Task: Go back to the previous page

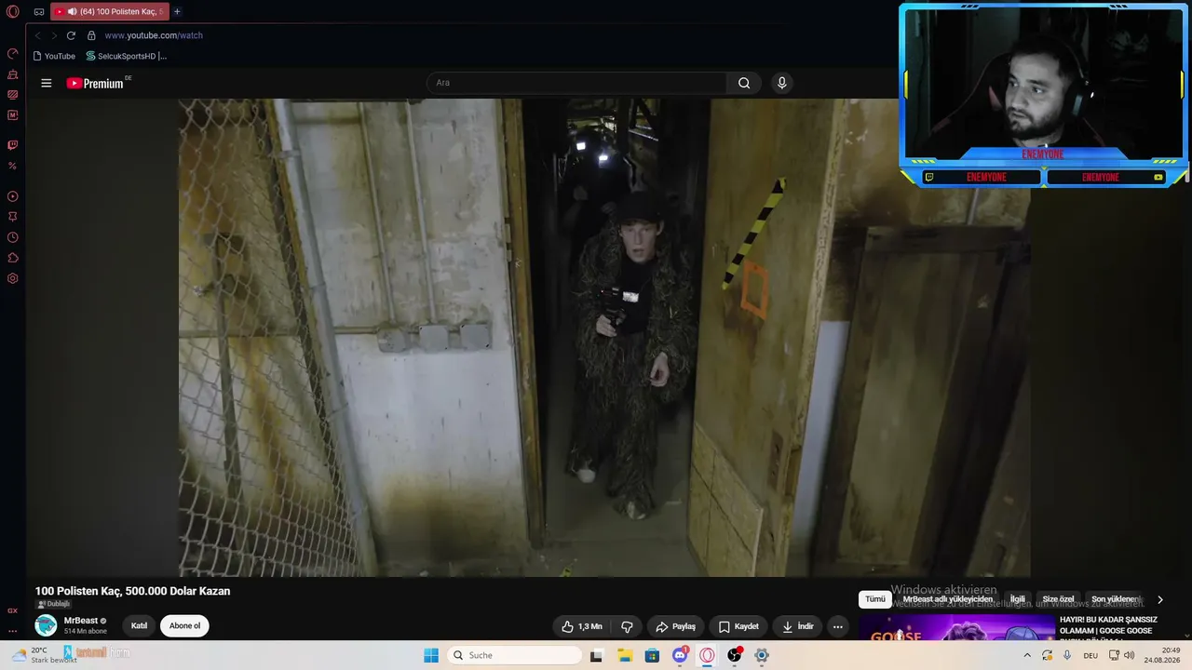Action: [38, 35]
